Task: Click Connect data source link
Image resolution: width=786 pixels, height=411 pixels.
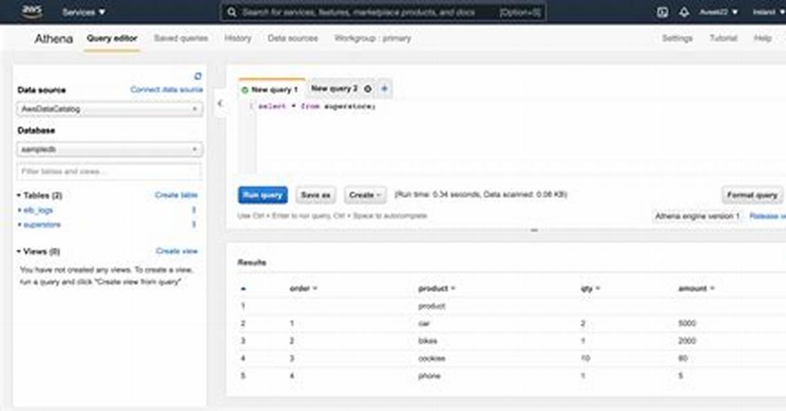Action: point(166,90)
